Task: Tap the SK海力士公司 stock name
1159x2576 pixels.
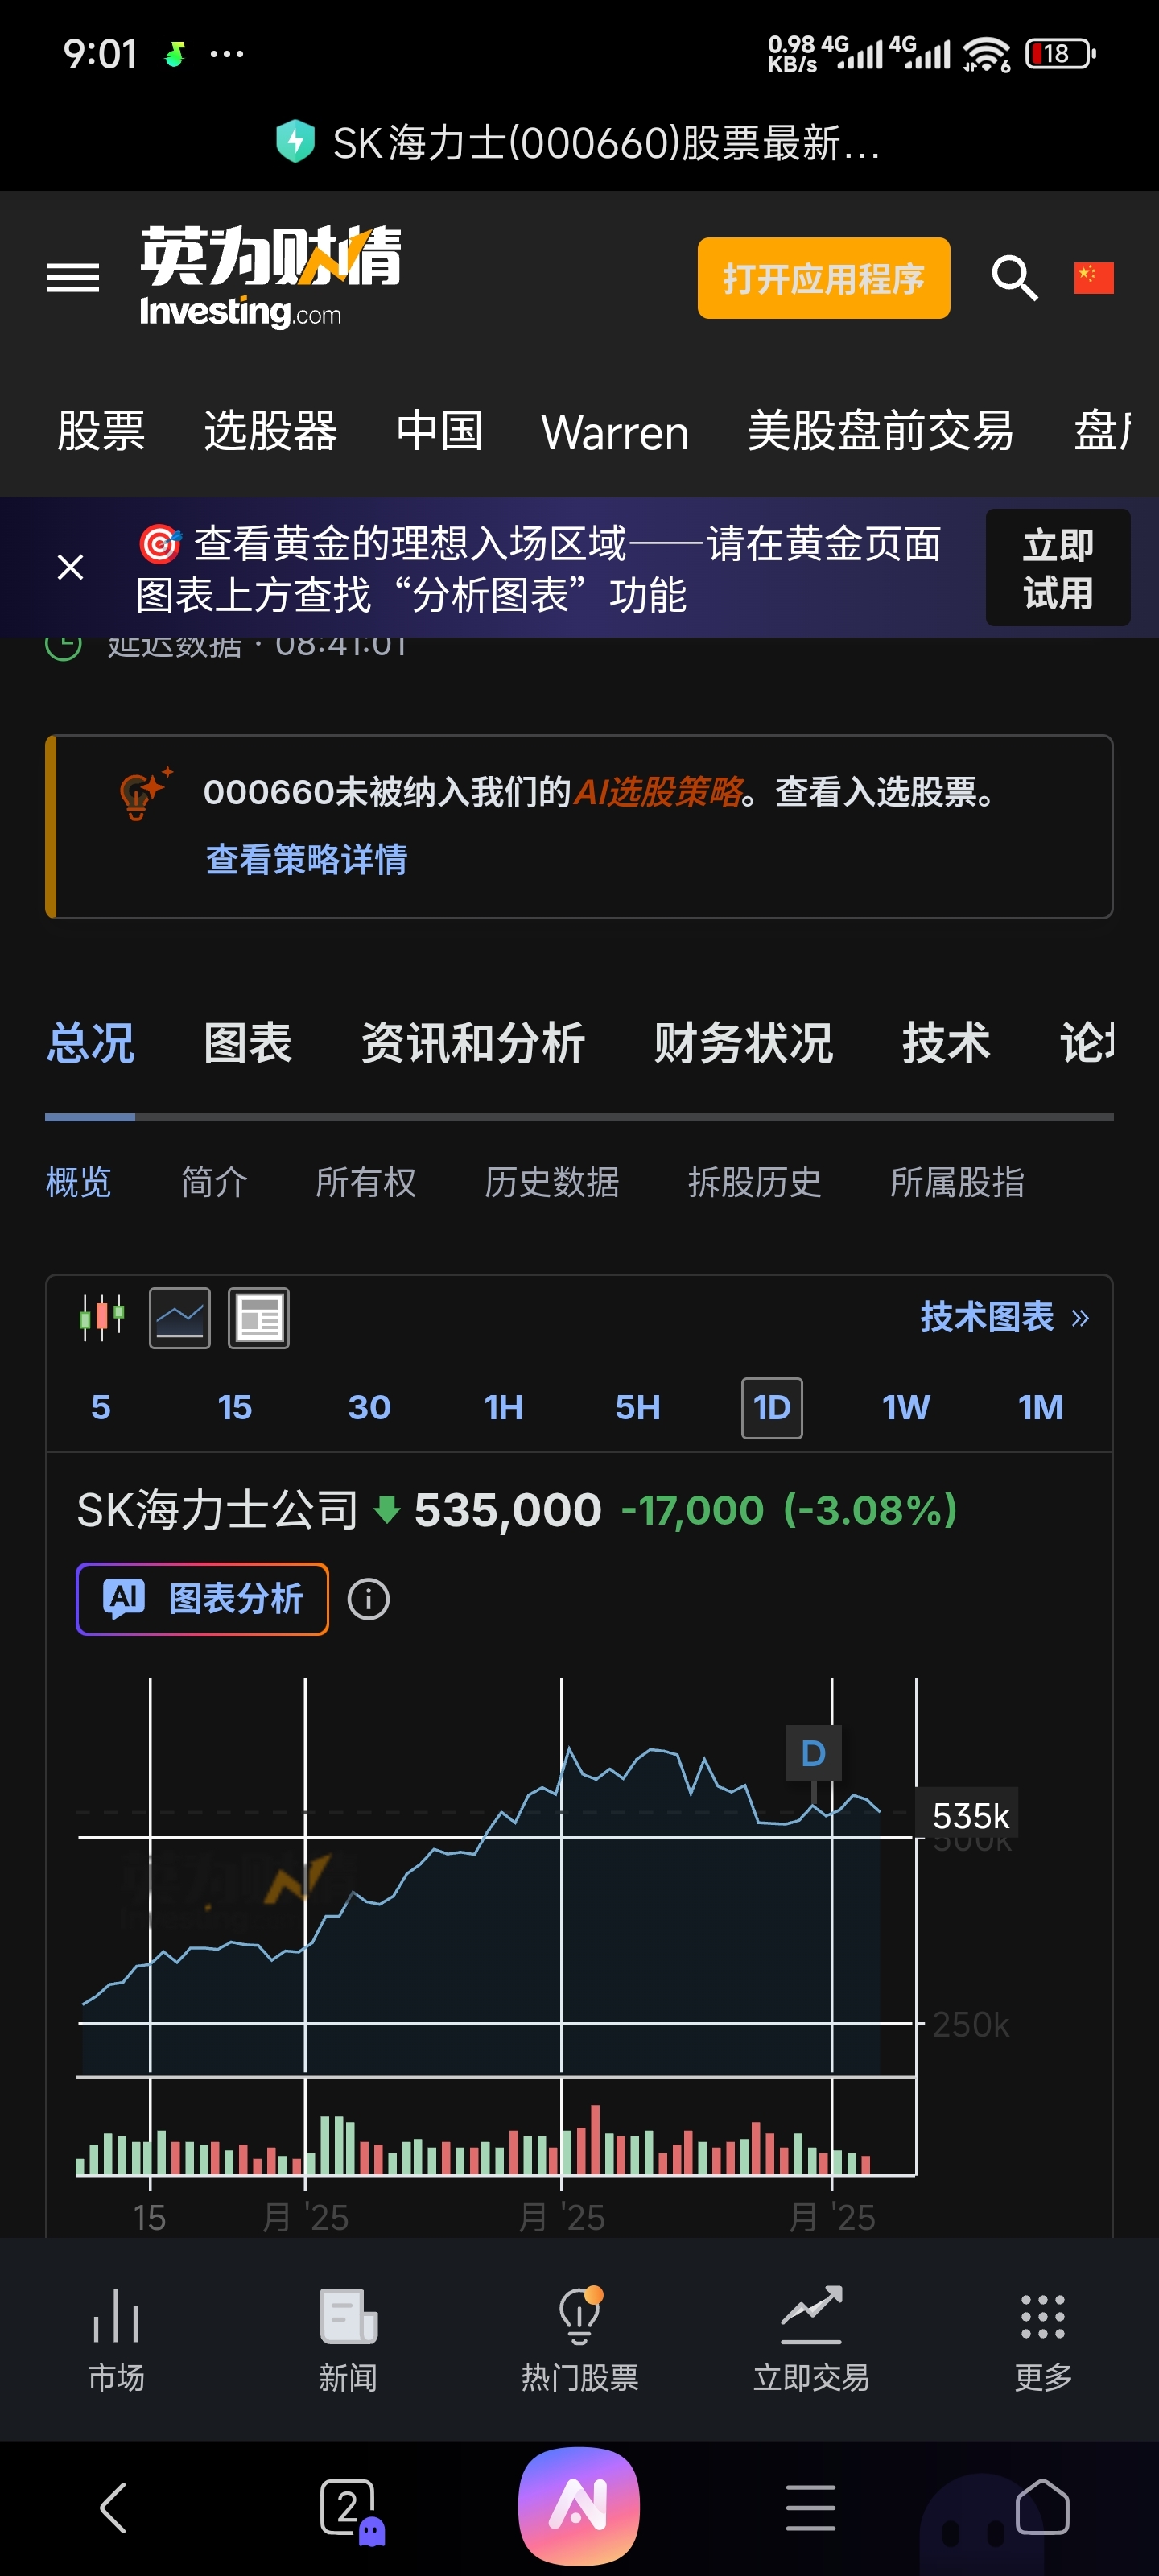Action: pyautogui.click(x=217, y=1509)
